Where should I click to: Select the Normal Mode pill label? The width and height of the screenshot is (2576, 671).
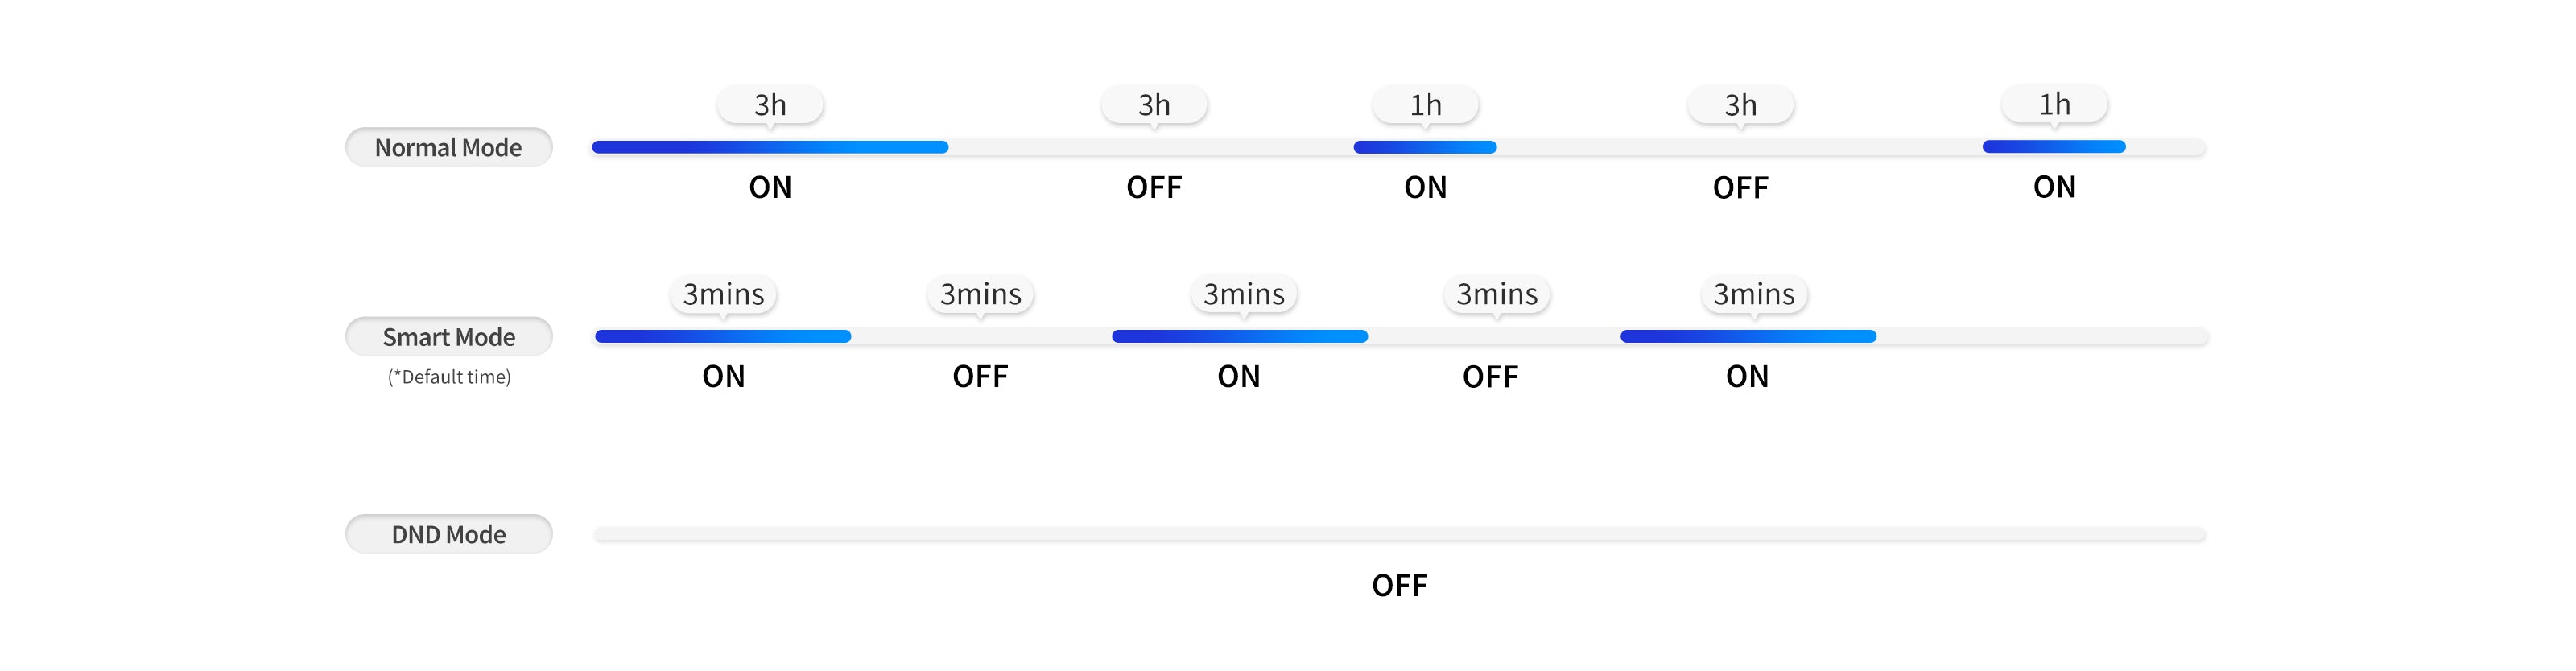tap(448, 147)
